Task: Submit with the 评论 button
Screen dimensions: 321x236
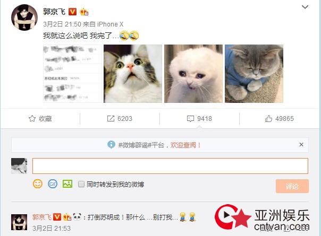Action: (x=292, y=186)
